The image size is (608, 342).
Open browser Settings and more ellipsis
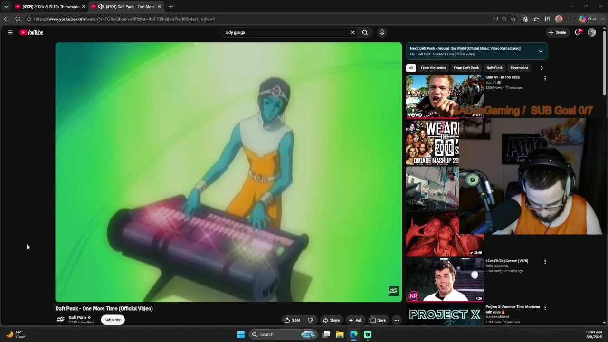pyautogui.click(x=570, y=19)
